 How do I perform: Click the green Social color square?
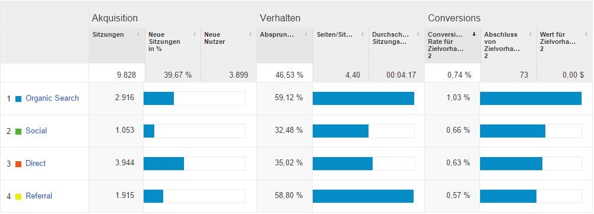click(x=18, y=132)
